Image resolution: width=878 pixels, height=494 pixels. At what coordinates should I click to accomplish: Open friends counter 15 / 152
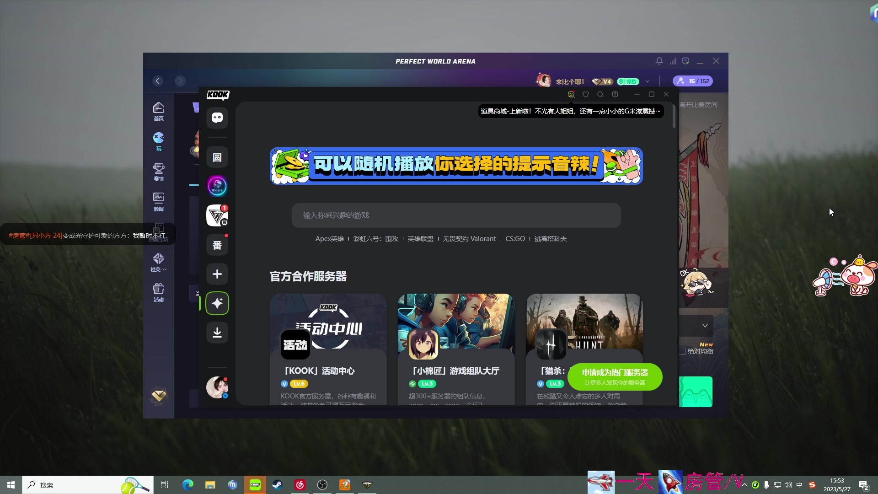pyautogui.click(x=693, y=81)
